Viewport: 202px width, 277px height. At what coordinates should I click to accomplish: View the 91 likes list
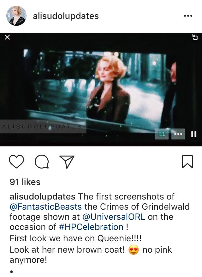pyautogui.click(x=25, y=182)
